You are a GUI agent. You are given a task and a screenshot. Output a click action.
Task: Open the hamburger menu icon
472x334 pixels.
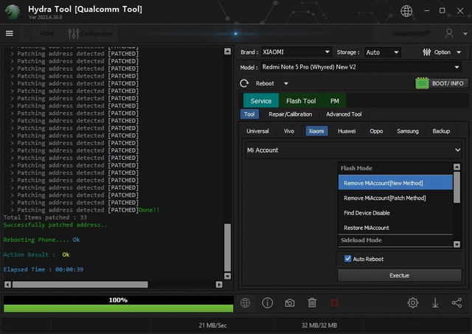(10, 33)
